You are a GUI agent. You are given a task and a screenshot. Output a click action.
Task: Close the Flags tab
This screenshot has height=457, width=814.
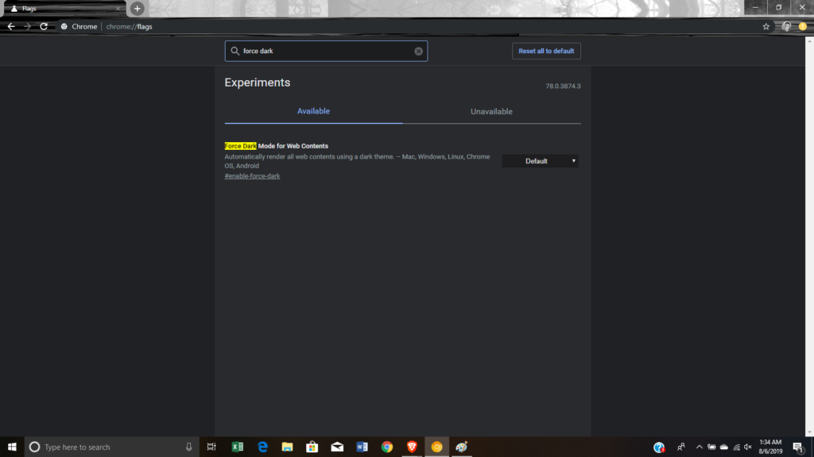[x=118, y=8]
